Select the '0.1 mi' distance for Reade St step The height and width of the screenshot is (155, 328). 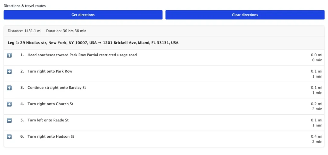click(316, 120)
